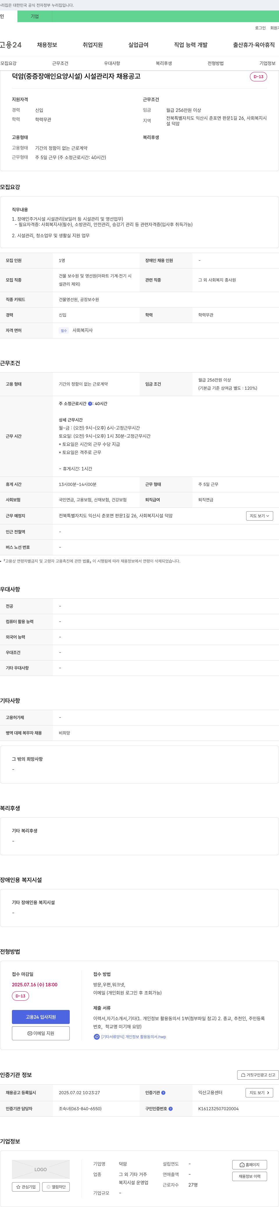Click the 구인인증번호 value K161232507020004
Viewport: 279px width, 1207px height.
pos(218,1108)
